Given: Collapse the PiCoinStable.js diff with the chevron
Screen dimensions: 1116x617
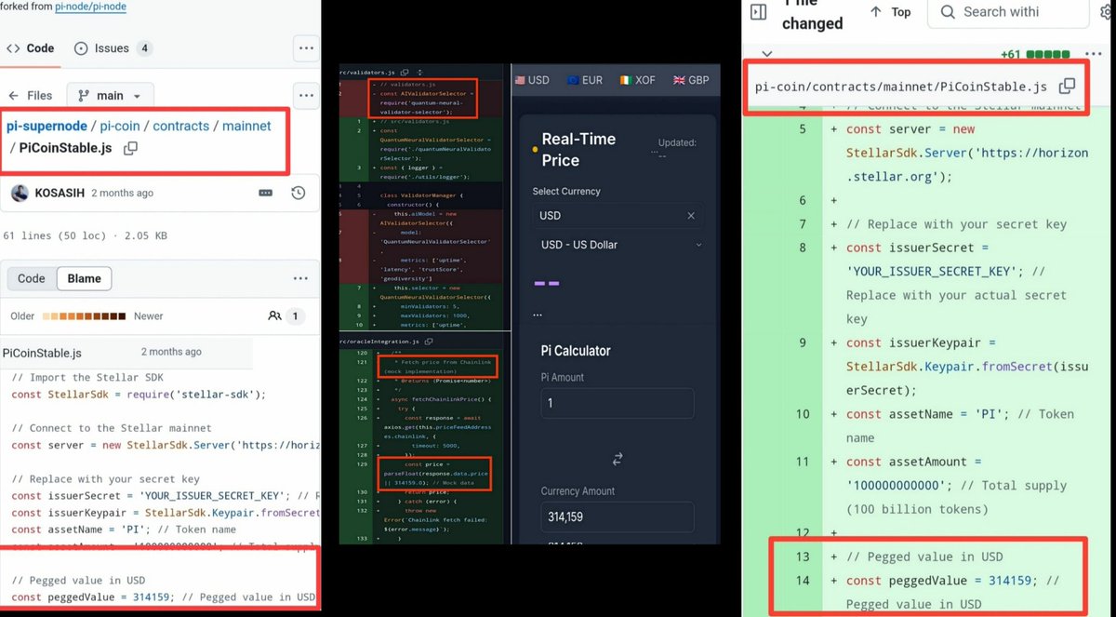Looking at the screenshot, I should pos(765,54).
